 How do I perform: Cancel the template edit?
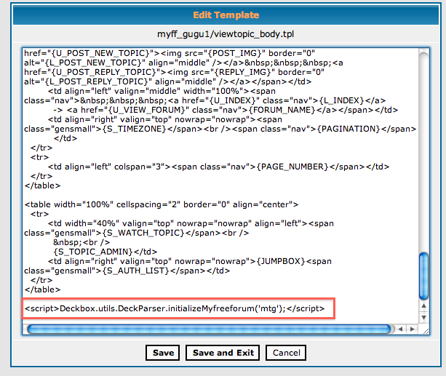tap(286, 353)
